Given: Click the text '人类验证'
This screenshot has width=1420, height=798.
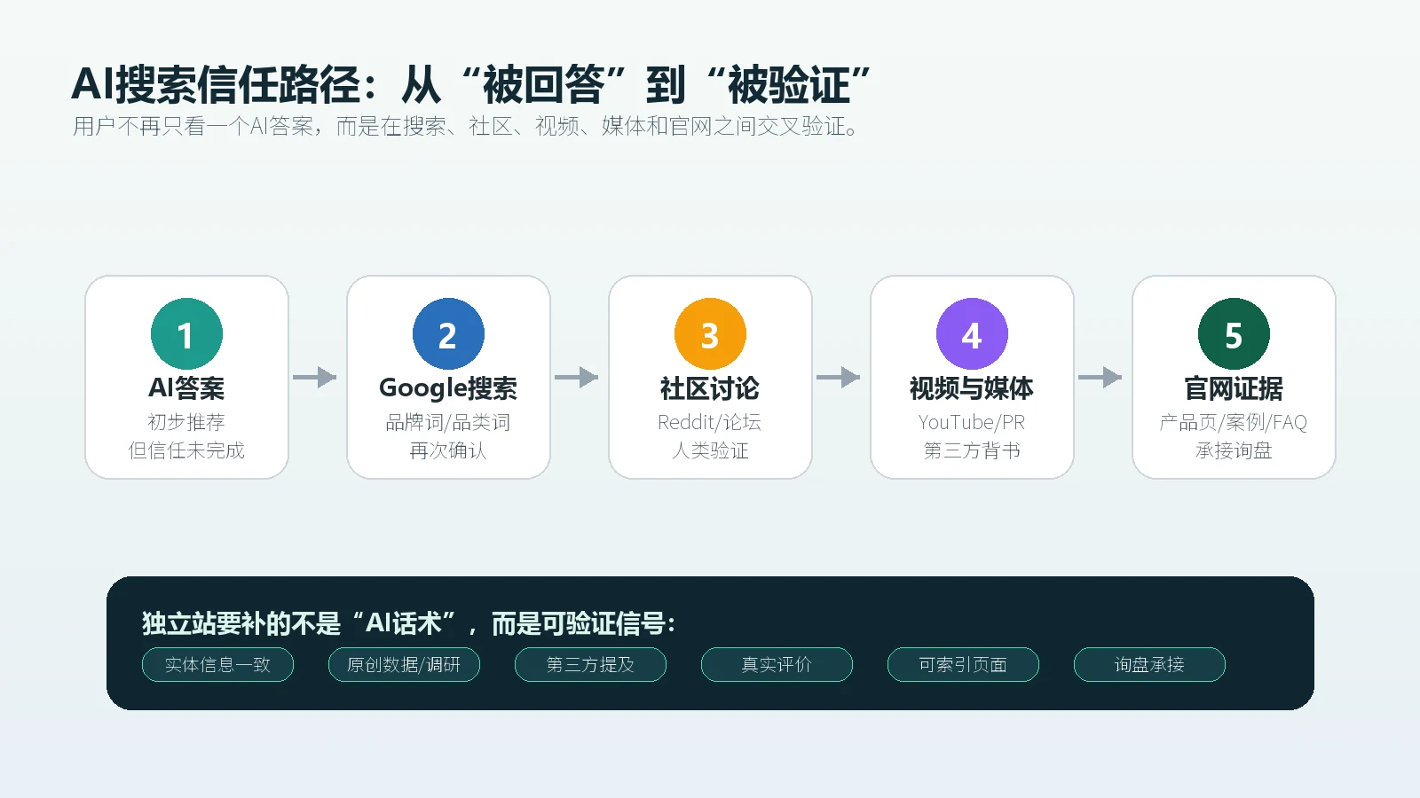Looking at the screenshot, I should tap(710, 450).
